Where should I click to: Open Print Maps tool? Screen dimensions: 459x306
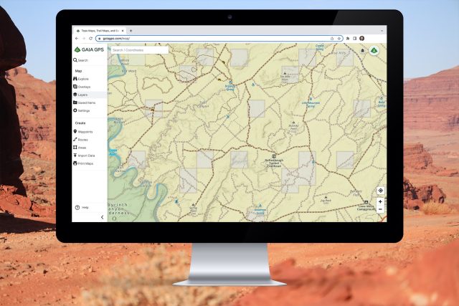(85, 163)
